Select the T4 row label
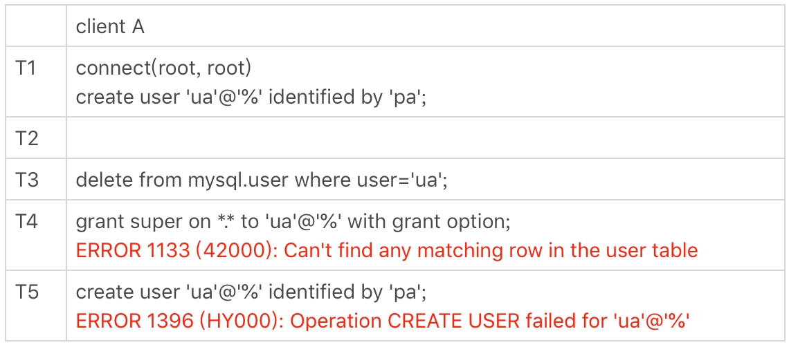The image size is (789, 347). 26,221
